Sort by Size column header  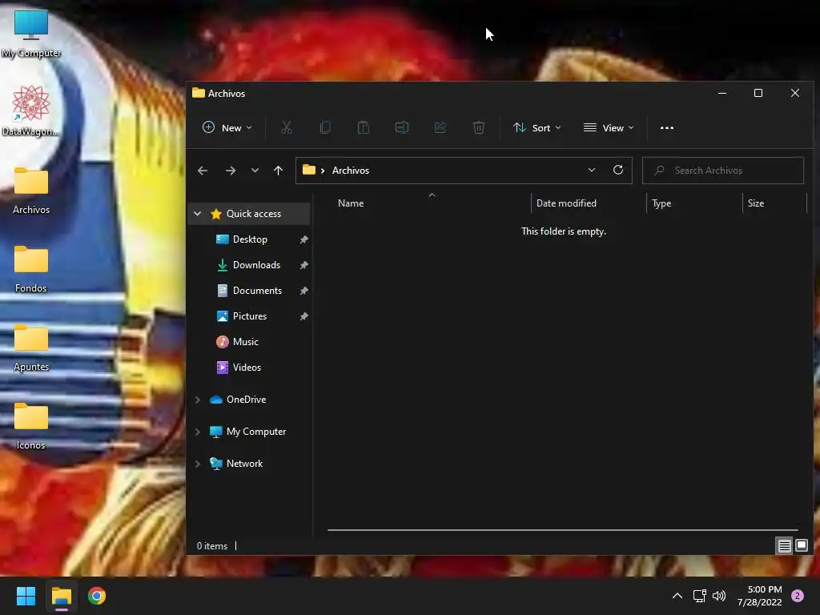pyautogui.click(x=756, y=203)
